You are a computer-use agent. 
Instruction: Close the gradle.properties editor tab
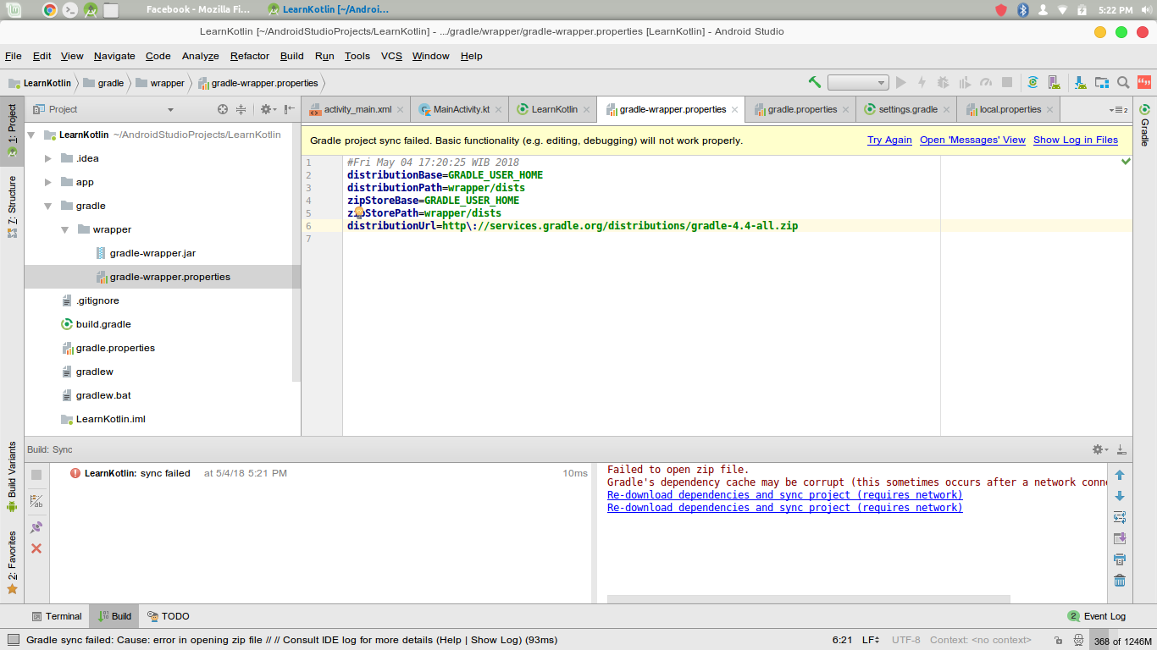(846, 110)
